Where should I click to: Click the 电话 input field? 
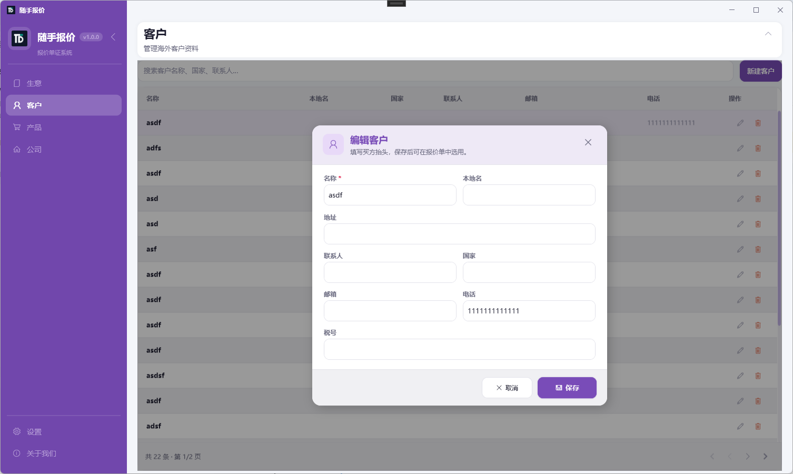coord(529,311)
